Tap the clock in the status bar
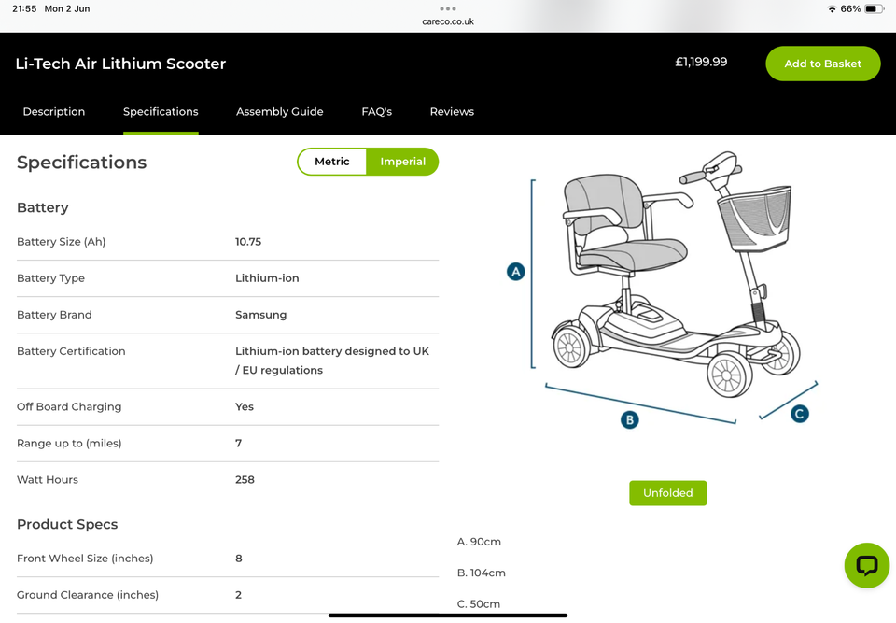The width and height of the screenshot is (896, 623). (x=26, y=8)
